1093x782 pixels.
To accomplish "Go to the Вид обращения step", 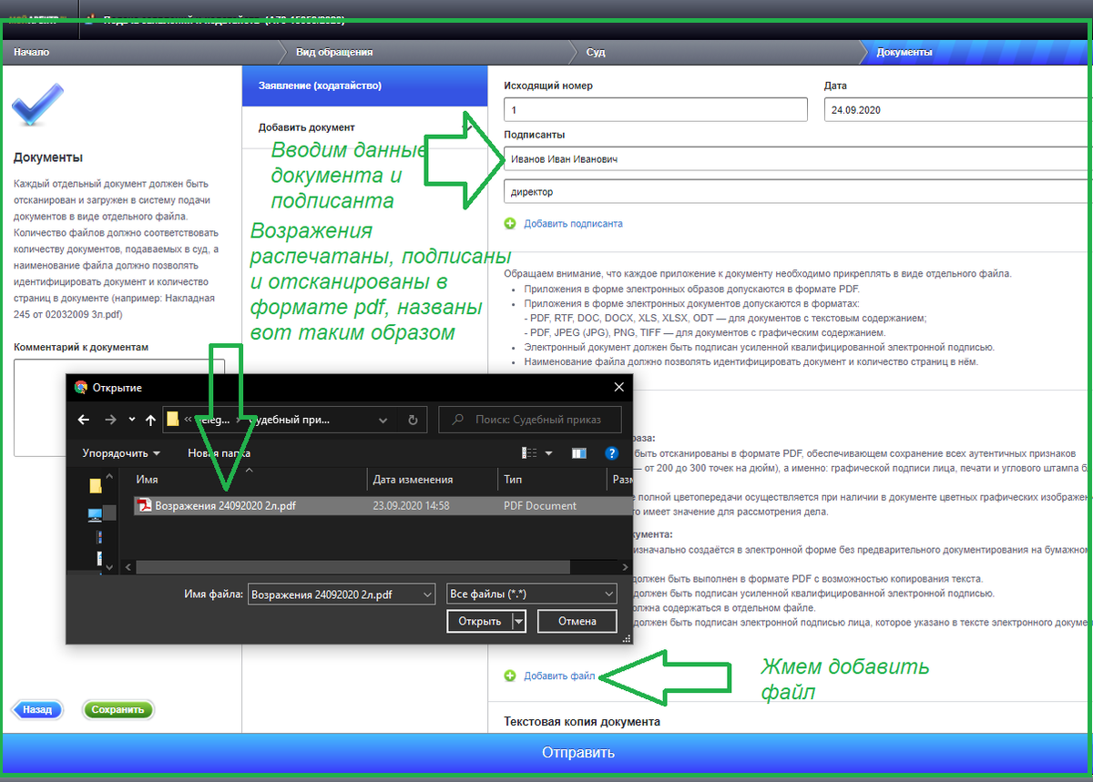I will 334,52.
